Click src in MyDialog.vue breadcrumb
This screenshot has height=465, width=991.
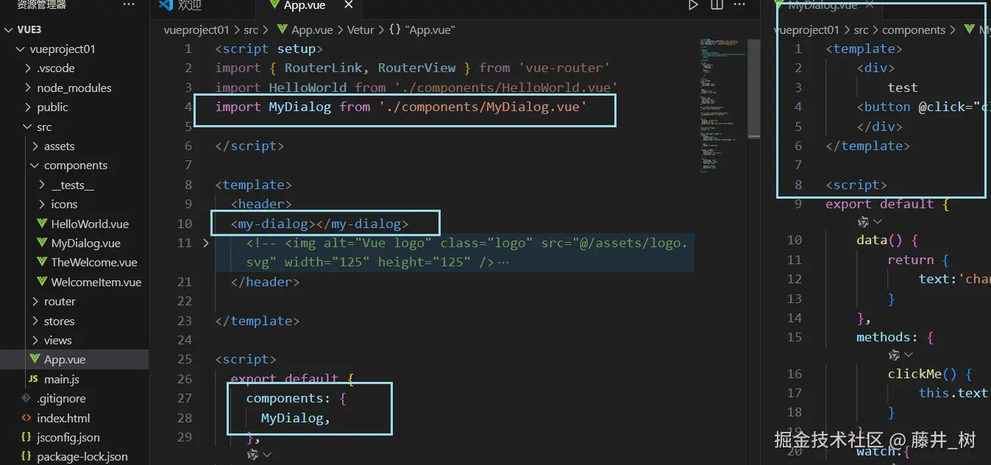click(x=861, y=30)
